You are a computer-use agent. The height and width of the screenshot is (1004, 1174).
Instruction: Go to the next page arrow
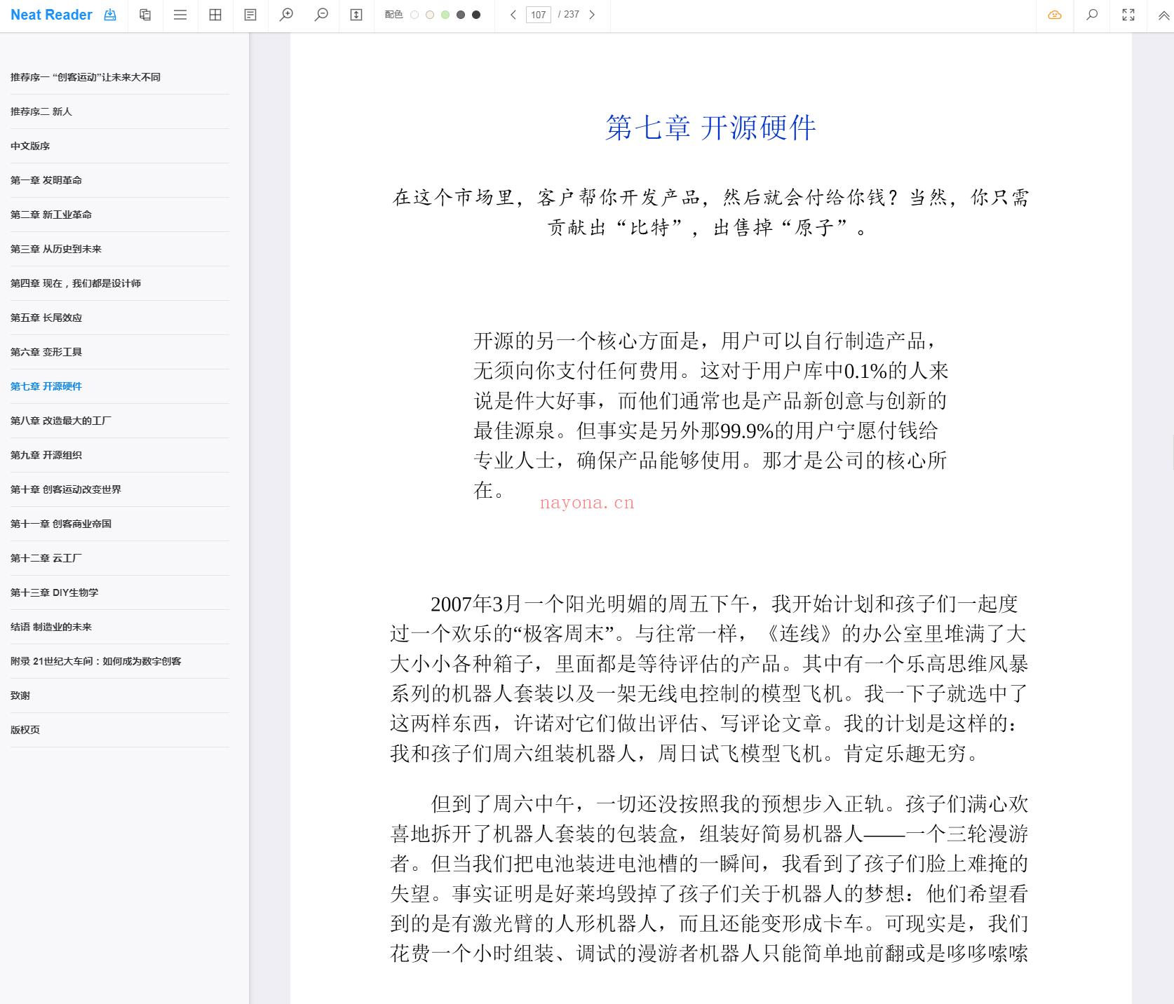tap(592, 15)
